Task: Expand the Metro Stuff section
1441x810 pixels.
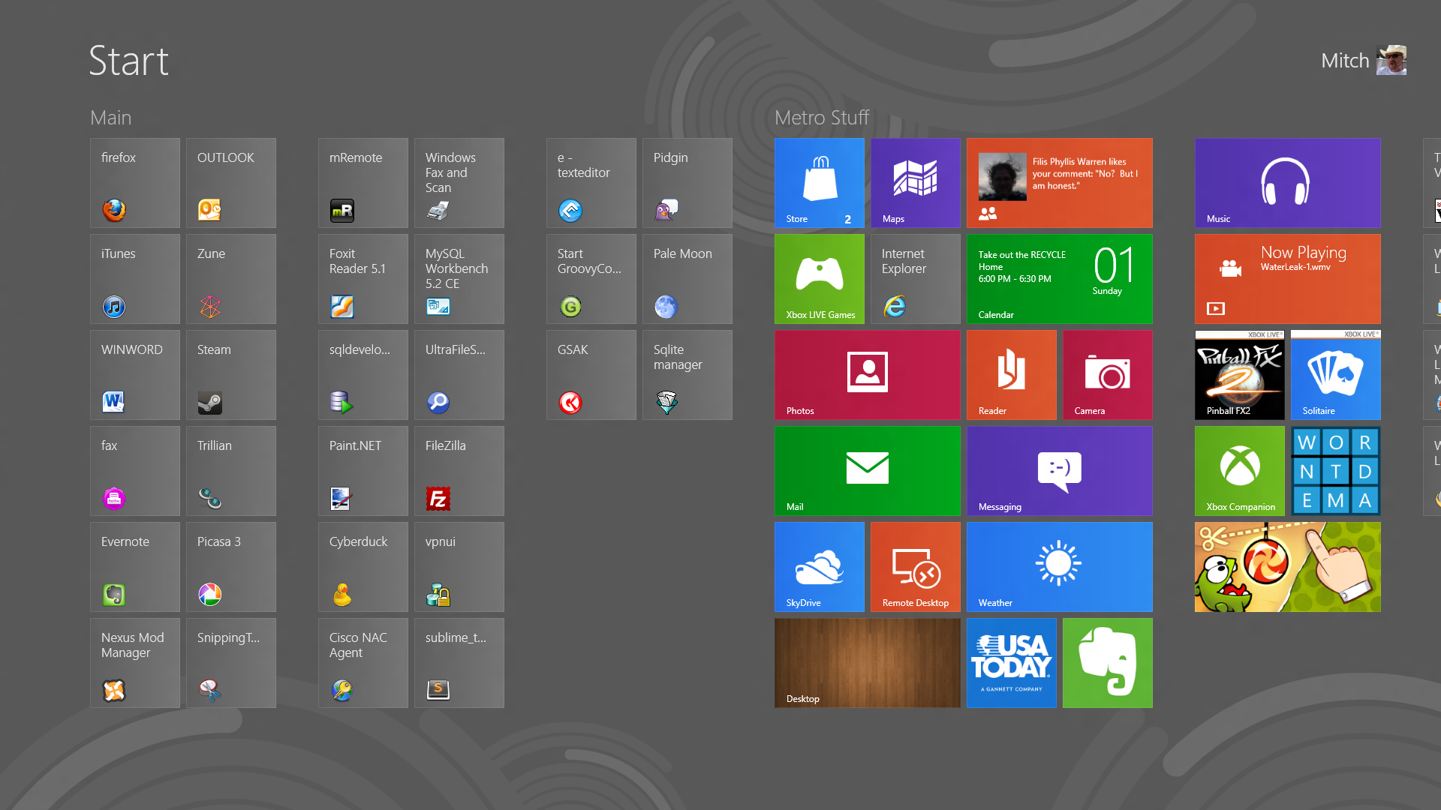Action: click(823, 118)
